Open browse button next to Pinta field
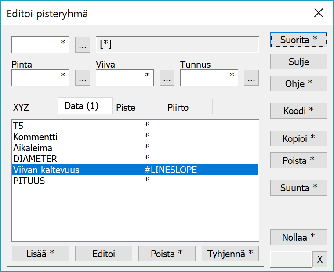Image resolution: width=334 pixels, height=272 pixels. (x=83, y=78)
